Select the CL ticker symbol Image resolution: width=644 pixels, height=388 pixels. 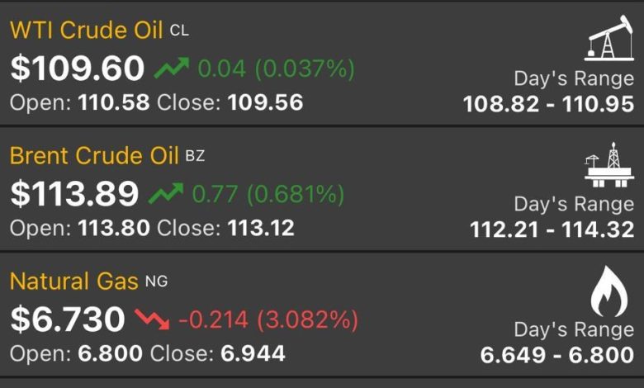179,31
